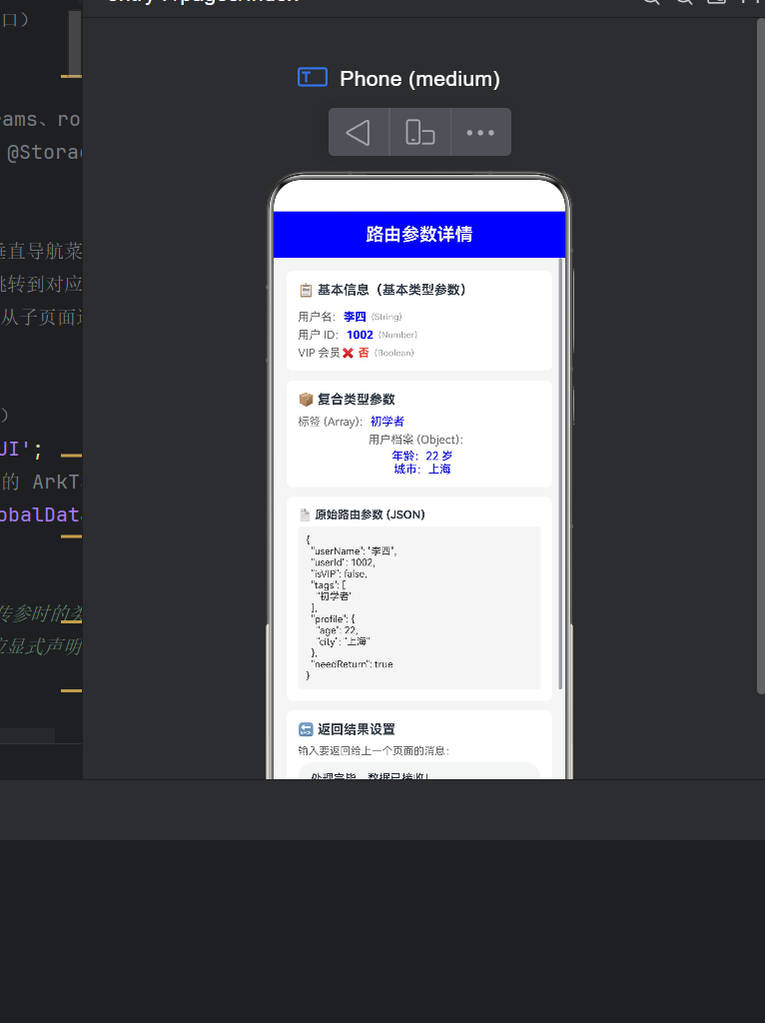The height and width of the screenshot is (1023, 765).
Task: Click the 返回结果设置 section title
Action: point(357,729)
